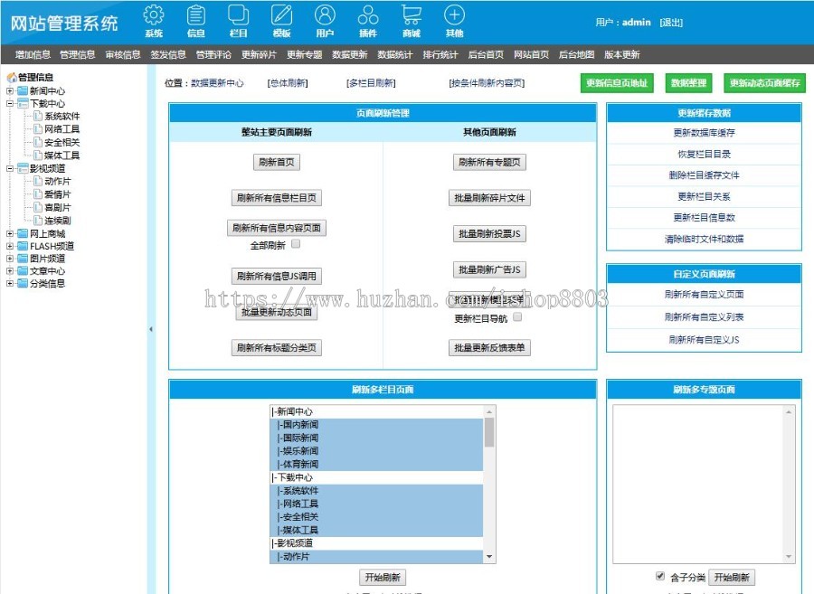Click the 分类信息 folder icon
Screen dimensions: 814x594
point(23,283)
